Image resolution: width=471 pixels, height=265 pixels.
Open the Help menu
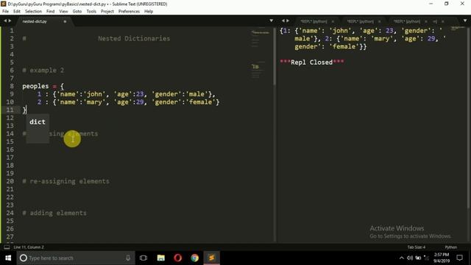coord(149,12)
